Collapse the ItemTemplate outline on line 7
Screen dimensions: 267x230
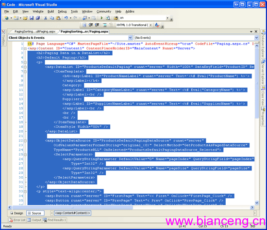click(25, 72)
